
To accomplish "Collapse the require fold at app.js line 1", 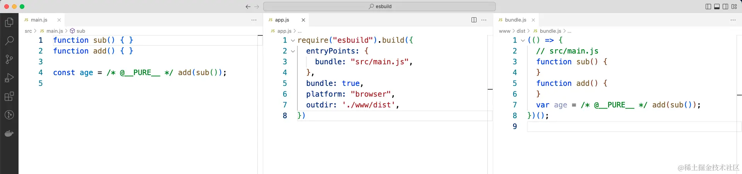I will 293,40.
